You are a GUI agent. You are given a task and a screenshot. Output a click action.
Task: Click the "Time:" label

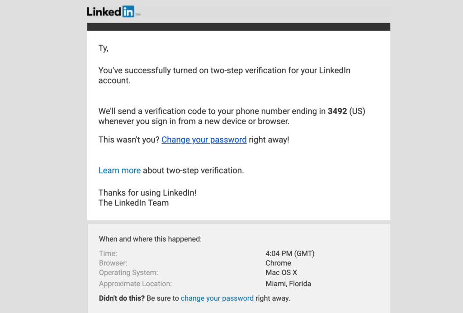pyautogui.click(x=108, y=253)
